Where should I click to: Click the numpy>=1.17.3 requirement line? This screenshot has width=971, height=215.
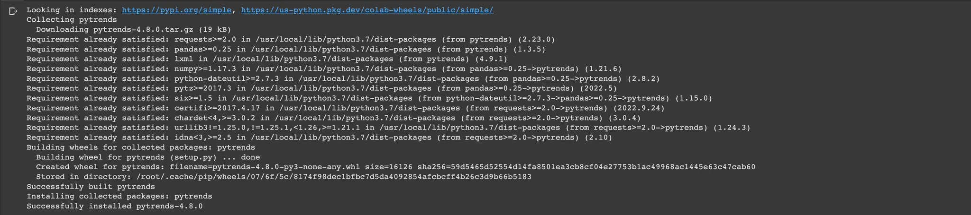pyautogui.click(x=323, y=69)
